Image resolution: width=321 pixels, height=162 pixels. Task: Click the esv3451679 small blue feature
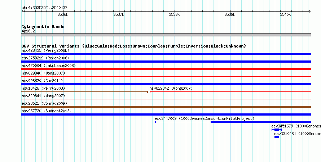[x=277, y=130]
